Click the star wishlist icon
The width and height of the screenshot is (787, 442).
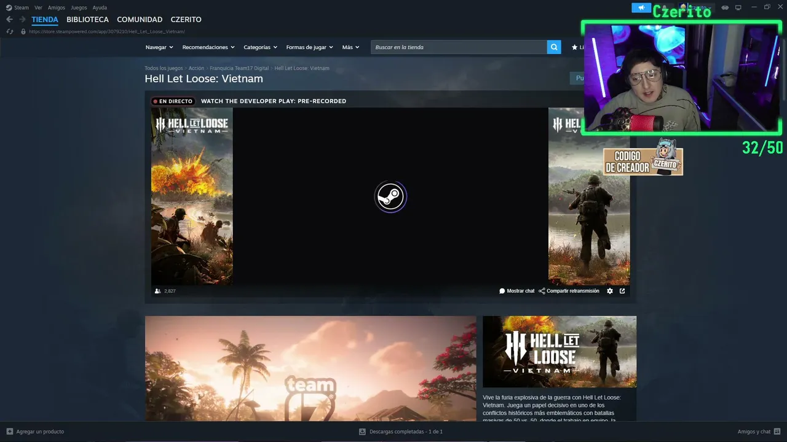(x=574, y=47)
